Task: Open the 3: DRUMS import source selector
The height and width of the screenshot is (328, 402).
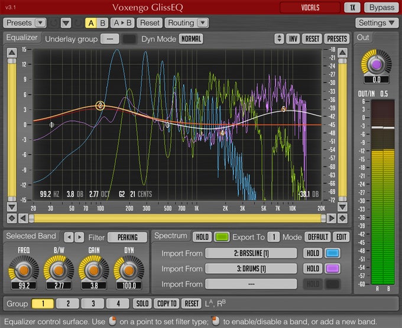Action: tap(251, 268)
